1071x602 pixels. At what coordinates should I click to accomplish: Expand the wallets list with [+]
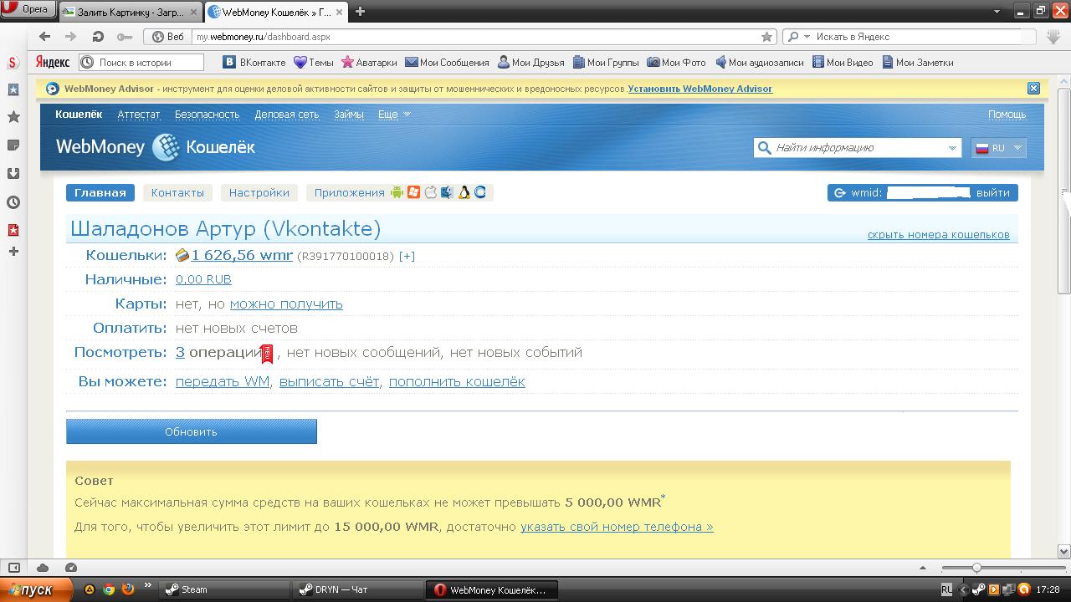[x=407, y=256]
